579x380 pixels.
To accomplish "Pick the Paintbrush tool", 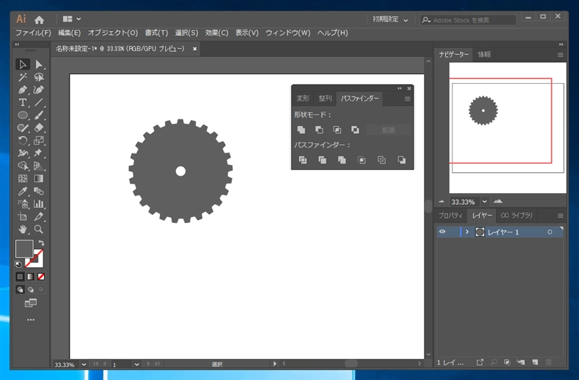I will pos(39,115).
